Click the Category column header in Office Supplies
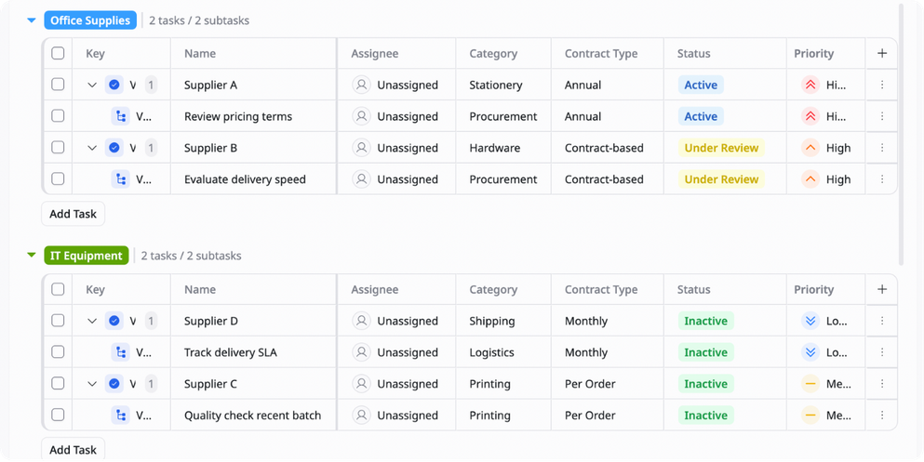 pos(493,54)
